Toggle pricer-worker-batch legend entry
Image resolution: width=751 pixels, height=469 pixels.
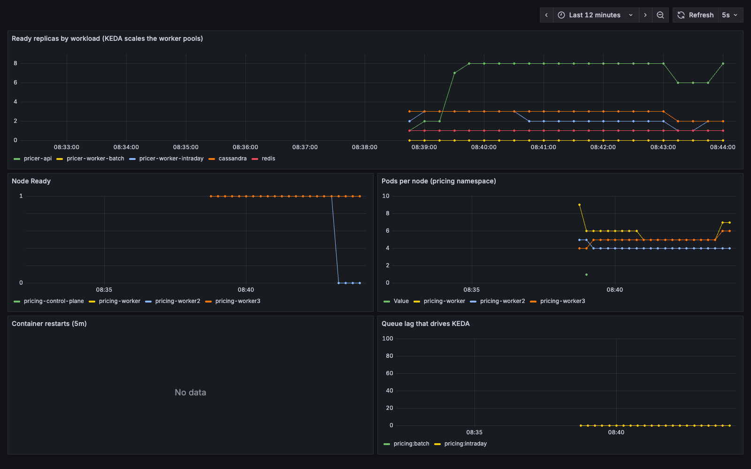click(x=95, y=159)
